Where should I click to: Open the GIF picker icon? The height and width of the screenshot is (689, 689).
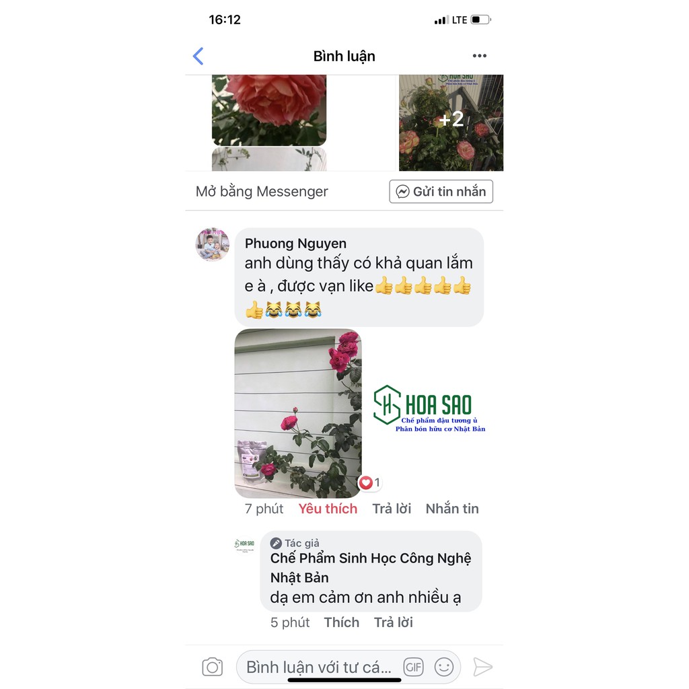pyautogui.click(x=413, y=667)
